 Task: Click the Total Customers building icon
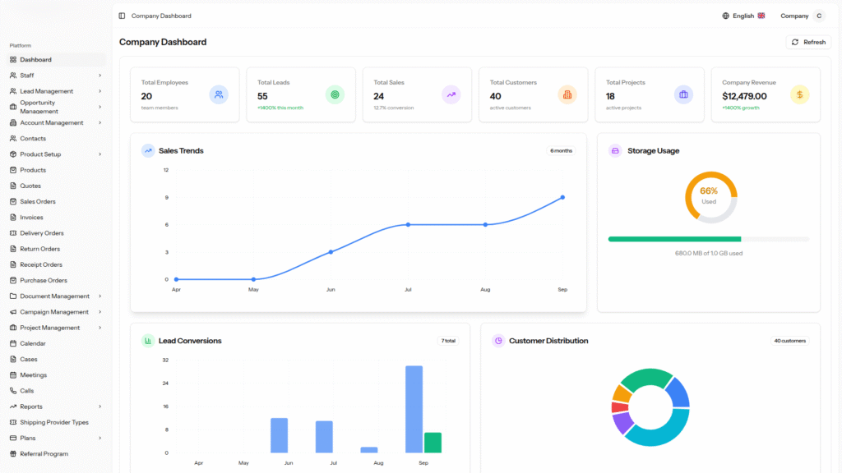click(567, 95)
